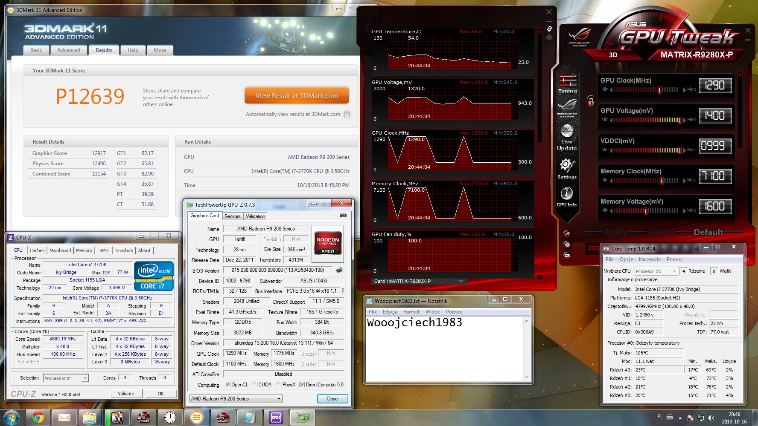Open the GPU Info panel
The width and height of the screenshot is (758, 426).
click(566, 195)
